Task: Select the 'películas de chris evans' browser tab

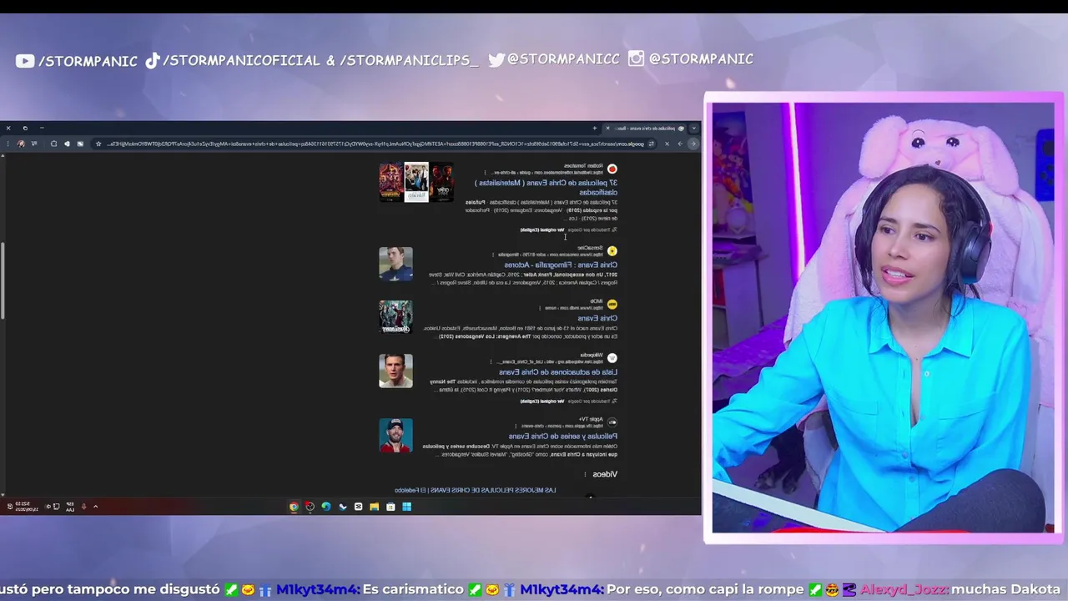Action: [x=647, y=128]
